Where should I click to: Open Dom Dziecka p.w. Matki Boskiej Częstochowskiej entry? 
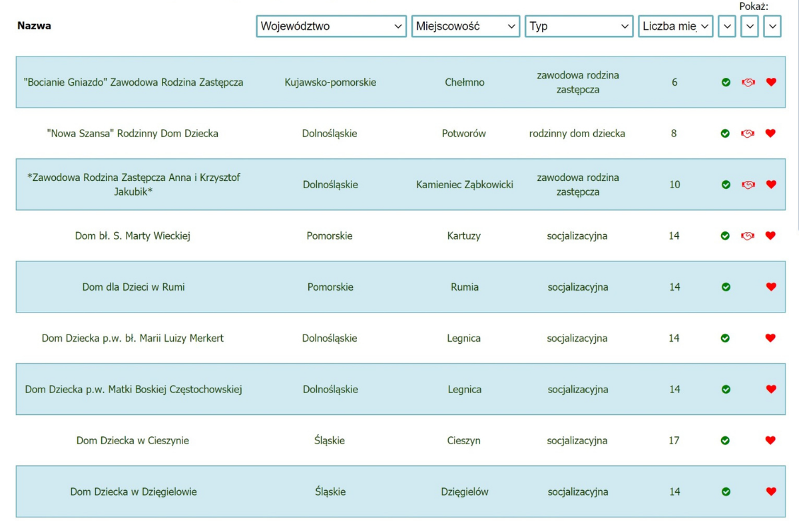(x=134, y=389)
